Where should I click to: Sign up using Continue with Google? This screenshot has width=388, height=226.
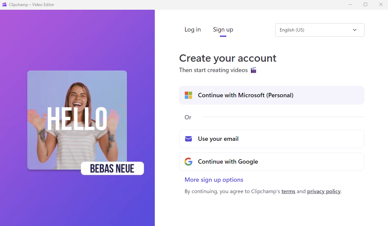[272, 162]
